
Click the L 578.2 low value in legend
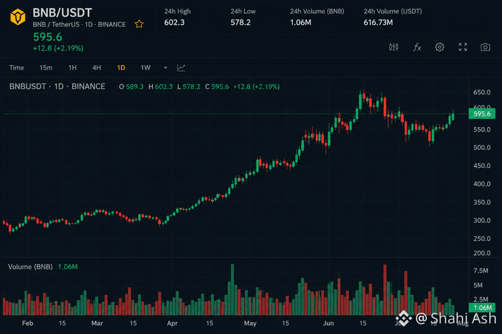point(189,87)
